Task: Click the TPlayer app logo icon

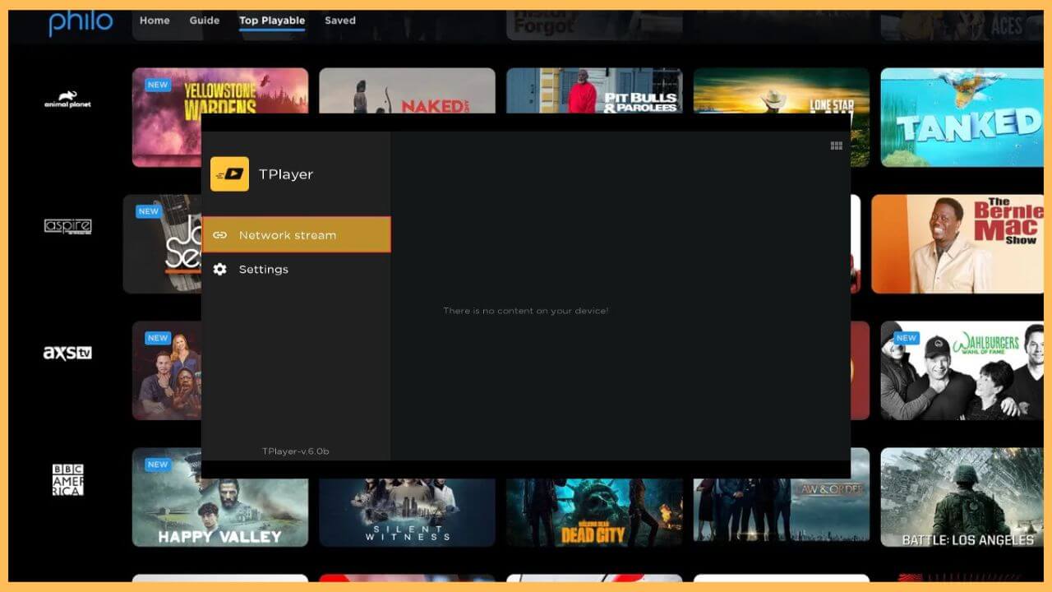Action: click(229, 173)
